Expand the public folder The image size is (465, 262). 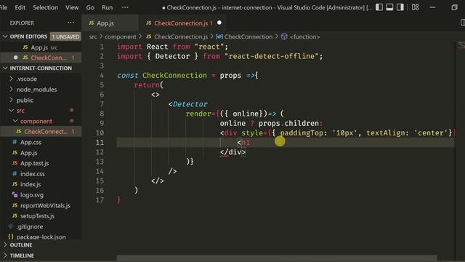[x=25, y=100]
